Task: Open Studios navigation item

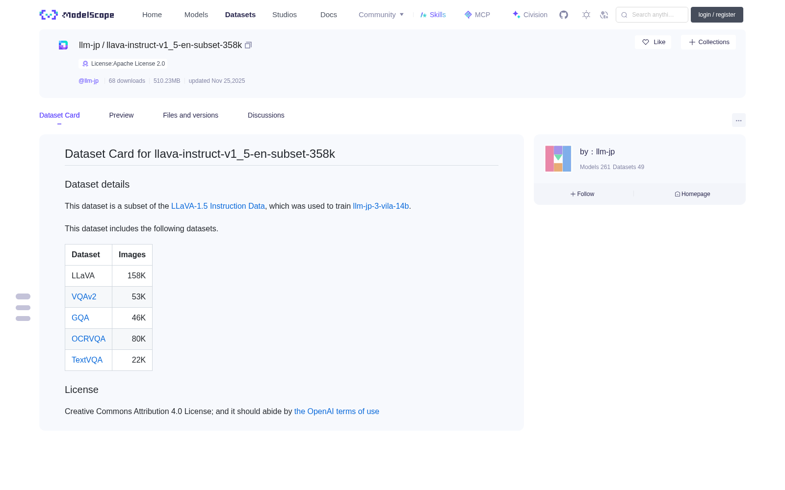Action: [285, 15]
